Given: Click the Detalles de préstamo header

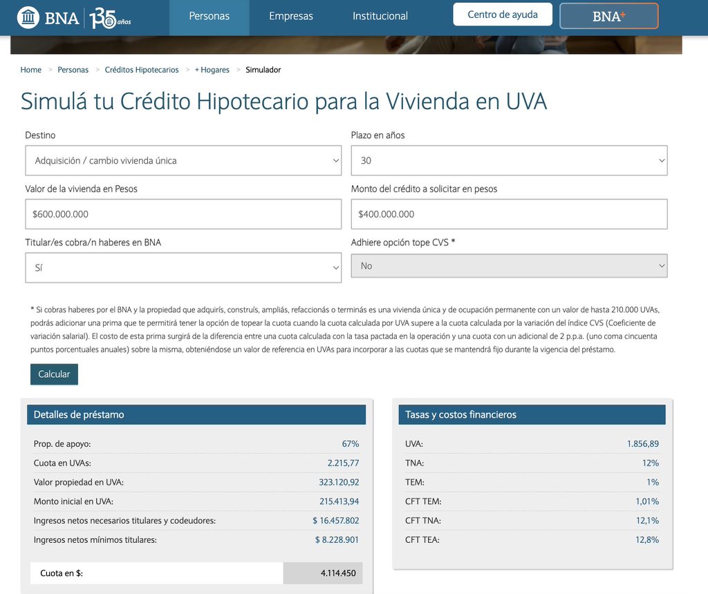Looking at the screenshot, I should point(196,414).
